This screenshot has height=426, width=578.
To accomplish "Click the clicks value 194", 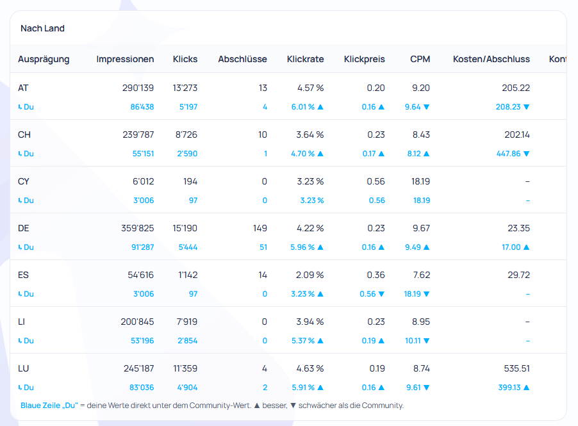I will 190,182.
